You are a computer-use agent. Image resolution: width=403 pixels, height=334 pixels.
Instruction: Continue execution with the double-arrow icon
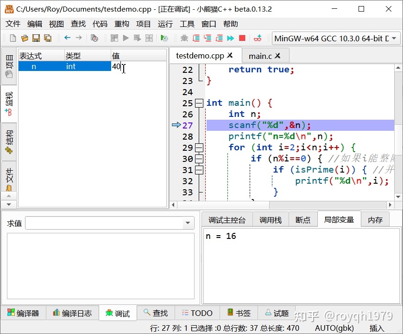(x=231, y=39)
